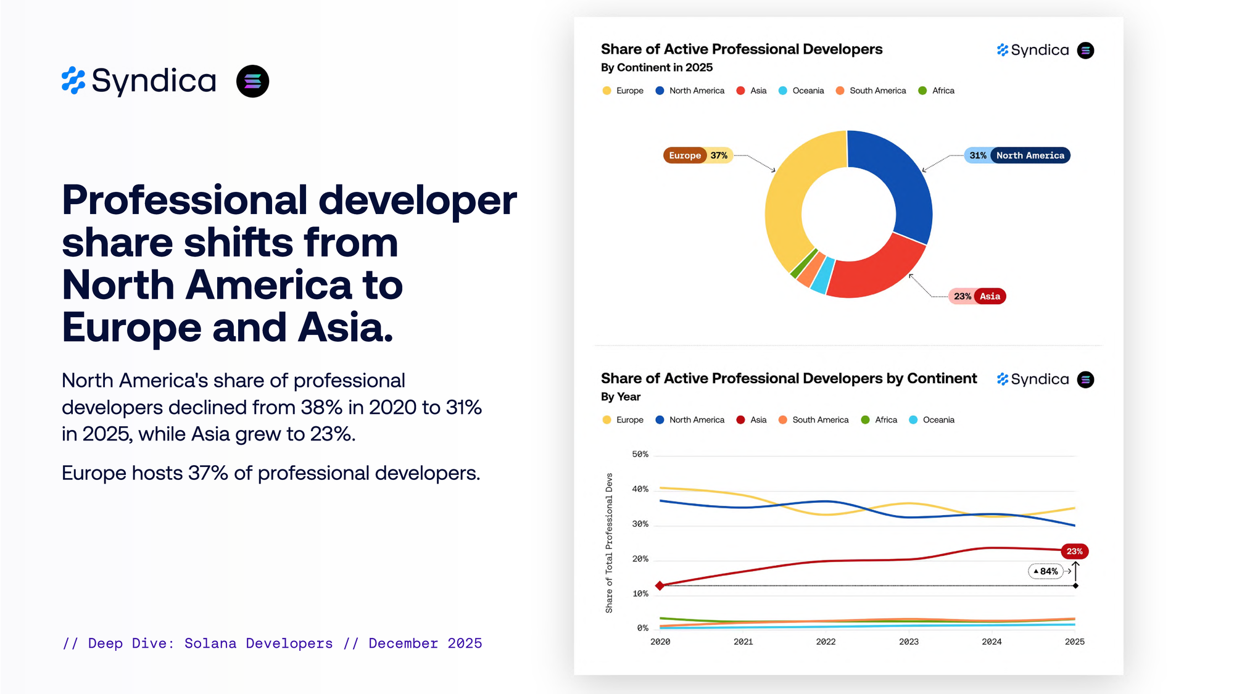
Task: Toggle Oceania legend in donut chart
Action: tap(801, 91)
